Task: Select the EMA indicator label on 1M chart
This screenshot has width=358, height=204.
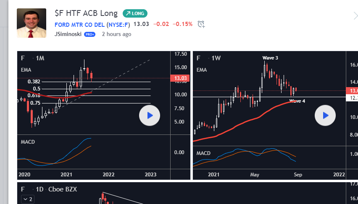Action: coord(26,70)
